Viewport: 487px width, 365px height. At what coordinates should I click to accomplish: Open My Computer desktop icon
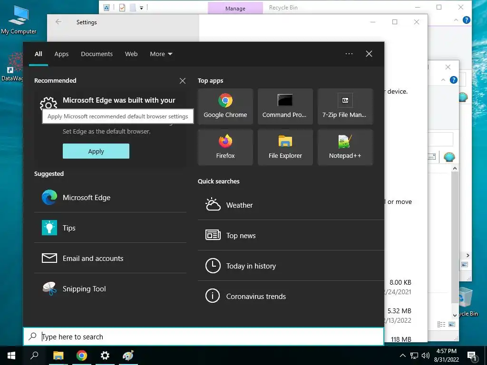click(x=19, y=20)
